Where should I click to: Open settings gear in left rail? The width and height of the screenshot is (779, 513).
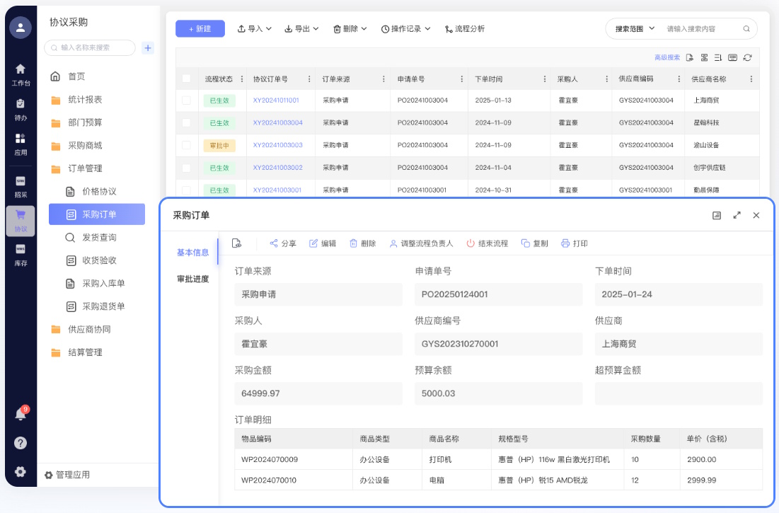[x=21, y=471]
